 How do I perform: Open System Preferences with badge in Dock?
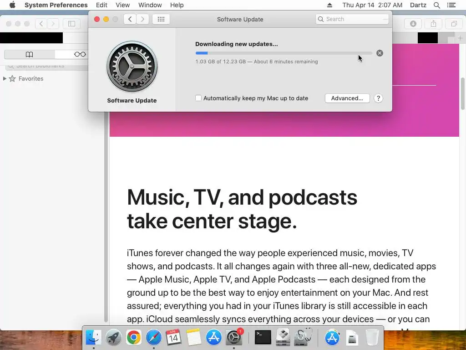point(234,338)
